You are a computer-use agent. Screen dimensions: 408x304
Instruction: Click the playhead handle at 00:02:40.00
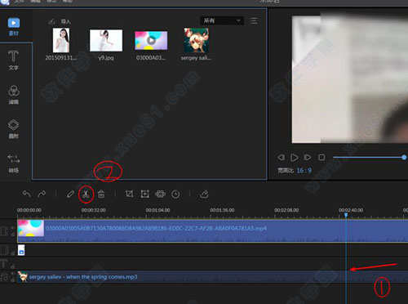[x=346, y=215]
